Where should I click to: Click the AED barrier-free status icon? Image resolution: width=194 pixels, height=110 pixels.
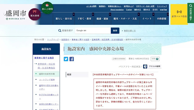tap(145, 66)
